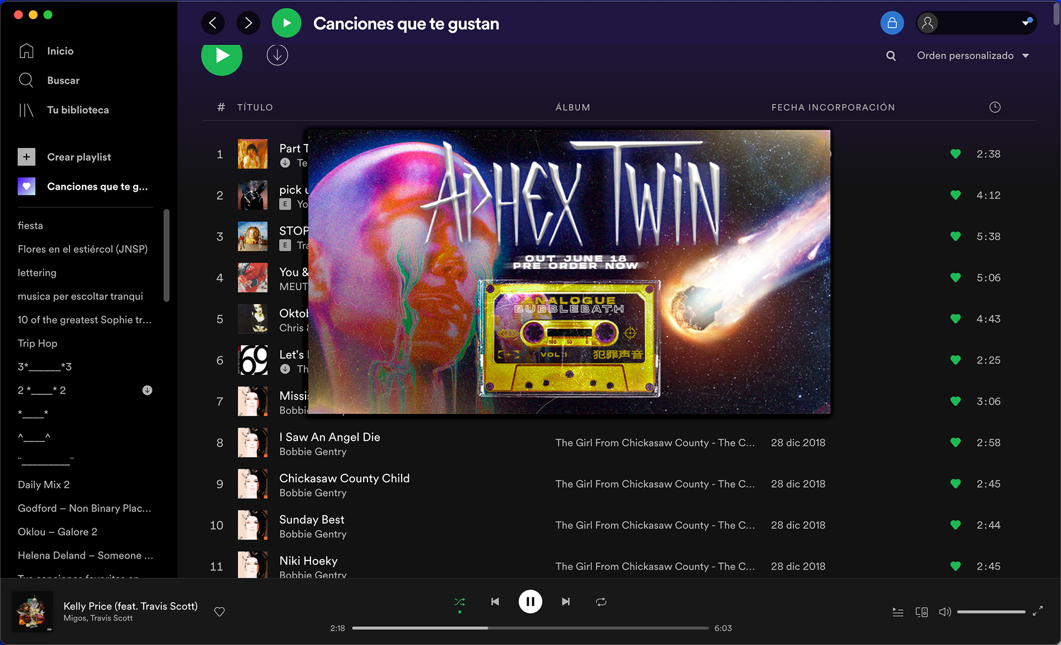Viewport: 1061px width, 645px height.
Task: Pause the current playback
Action: click(x=530, y=602)
